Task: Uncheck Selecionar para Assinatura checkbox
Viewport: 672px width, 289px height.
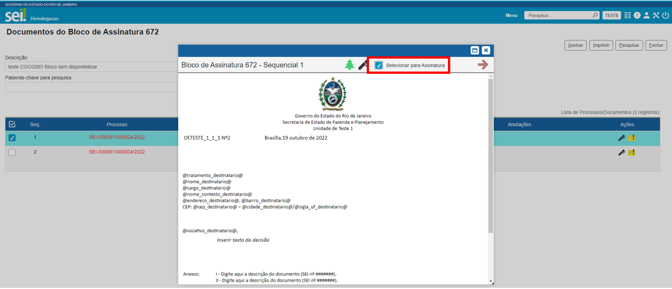Action: pos(379,65)
